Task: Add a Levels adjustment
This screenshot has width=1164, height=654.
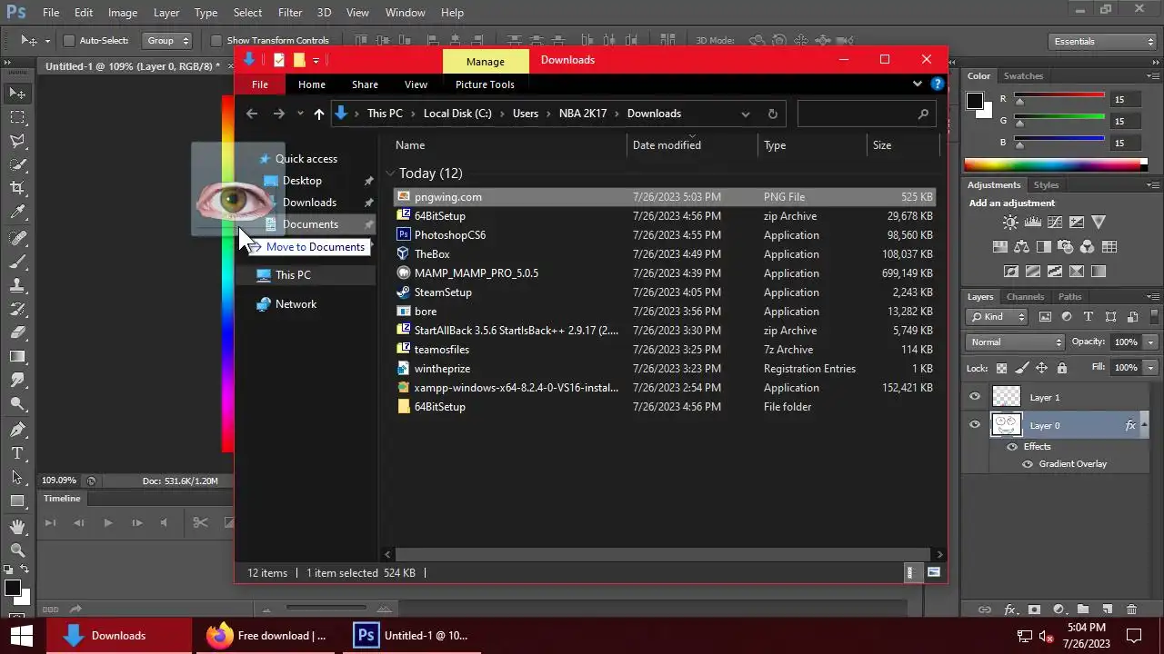Action: tap(1032, 223)
